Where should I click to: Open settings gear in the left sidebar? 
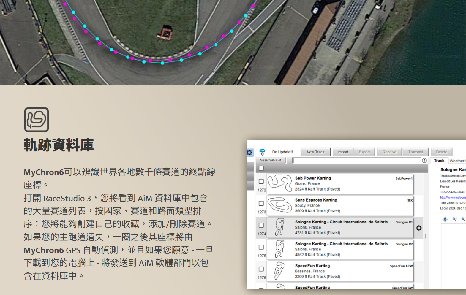pyautogui.click(x=249, y=153)
